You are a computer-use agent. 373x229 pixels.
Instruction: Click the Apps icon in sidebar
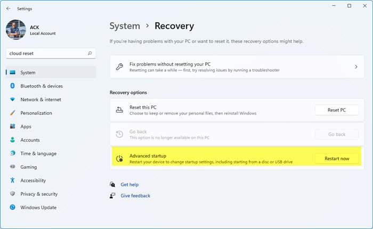click(13, 126)
